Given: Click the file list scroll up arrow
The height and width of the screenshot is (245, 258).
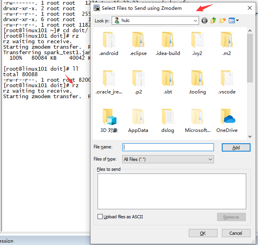Looking at the screenshot, I should [250, 31].
